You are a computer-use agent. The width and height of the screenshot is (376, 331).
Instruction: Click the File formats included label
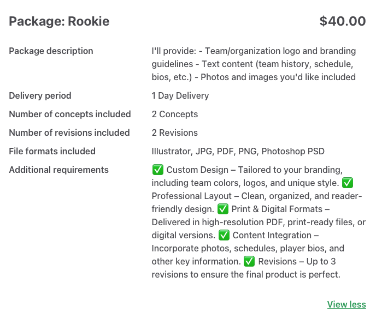[x=52, y=151]
